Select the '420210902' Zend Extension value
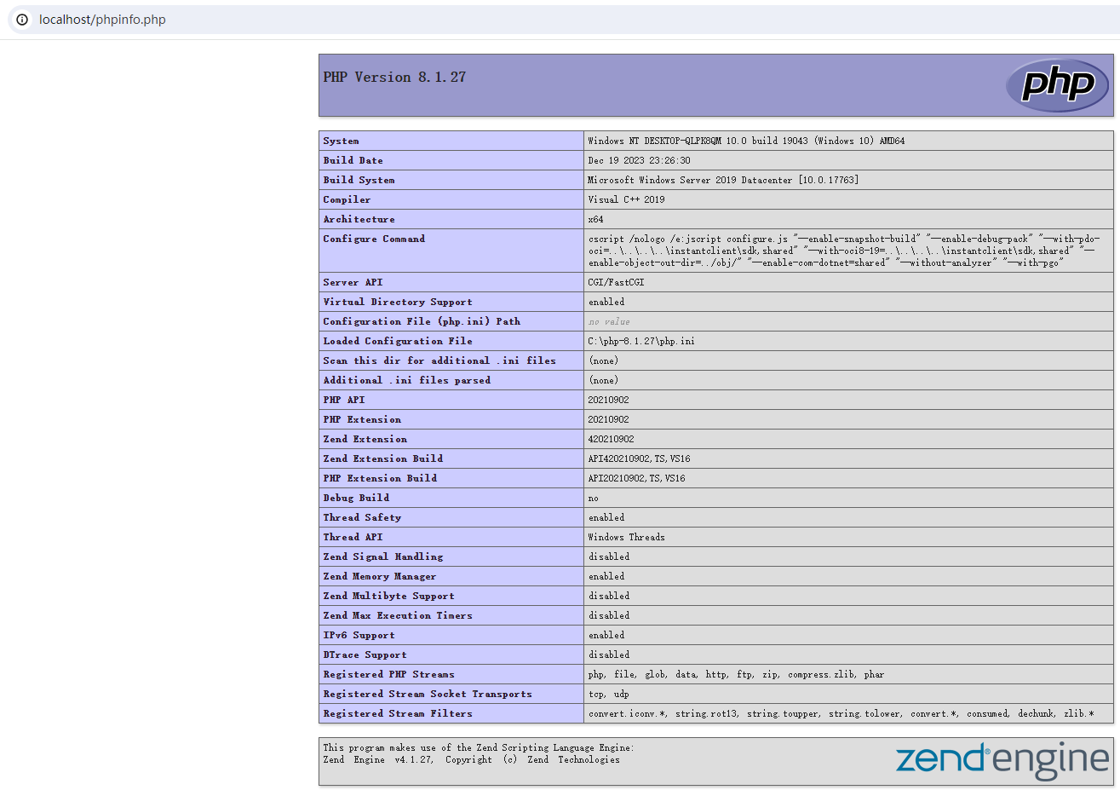 coord(611,440)
